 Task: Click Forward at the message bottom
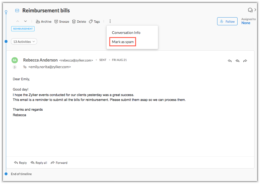59,163
